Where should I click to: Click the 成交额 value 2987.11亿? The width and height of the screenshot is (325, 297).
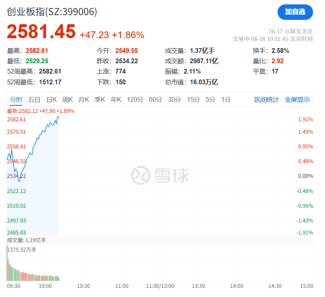(204, 61)
